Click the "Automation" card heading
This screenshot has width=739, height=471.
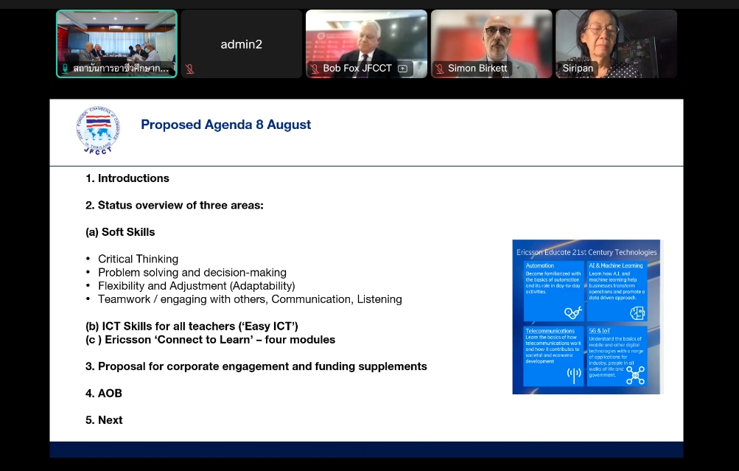[x=539, y=265]
